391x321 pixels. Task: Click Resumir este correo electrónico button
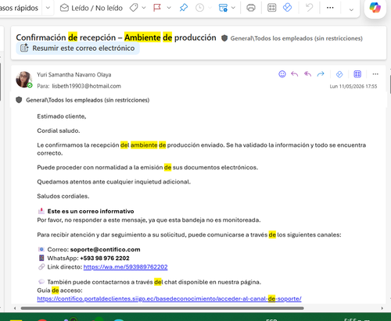tap(77, 48)
